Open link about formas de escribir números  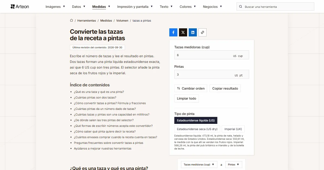click(113, 126)
